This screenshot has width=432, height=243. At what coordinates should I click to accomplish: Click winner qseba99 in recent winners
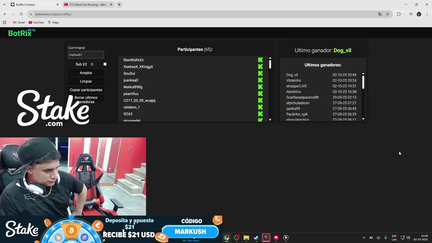pyautogui.click(x=293, y=109)
